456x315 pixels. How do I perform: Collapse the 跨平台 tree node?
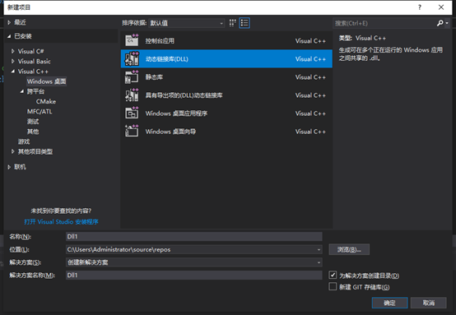click(x=22, y=91)
